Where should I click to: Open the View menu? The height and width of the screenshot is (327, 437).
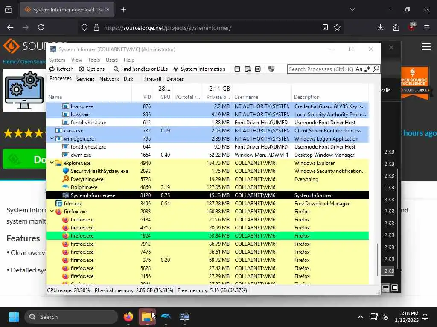(x=76, y=60)
